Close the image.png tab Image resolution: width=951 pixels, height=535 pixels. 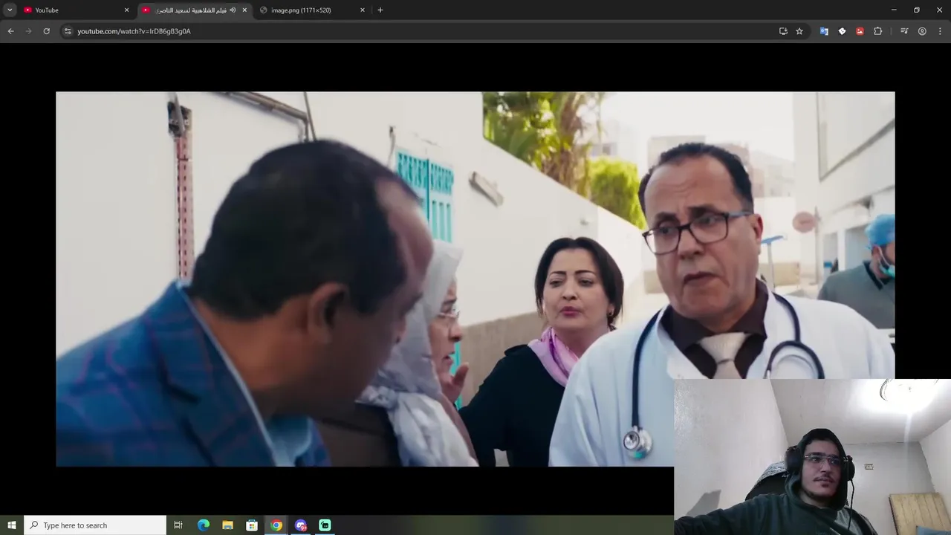point(363,10)
